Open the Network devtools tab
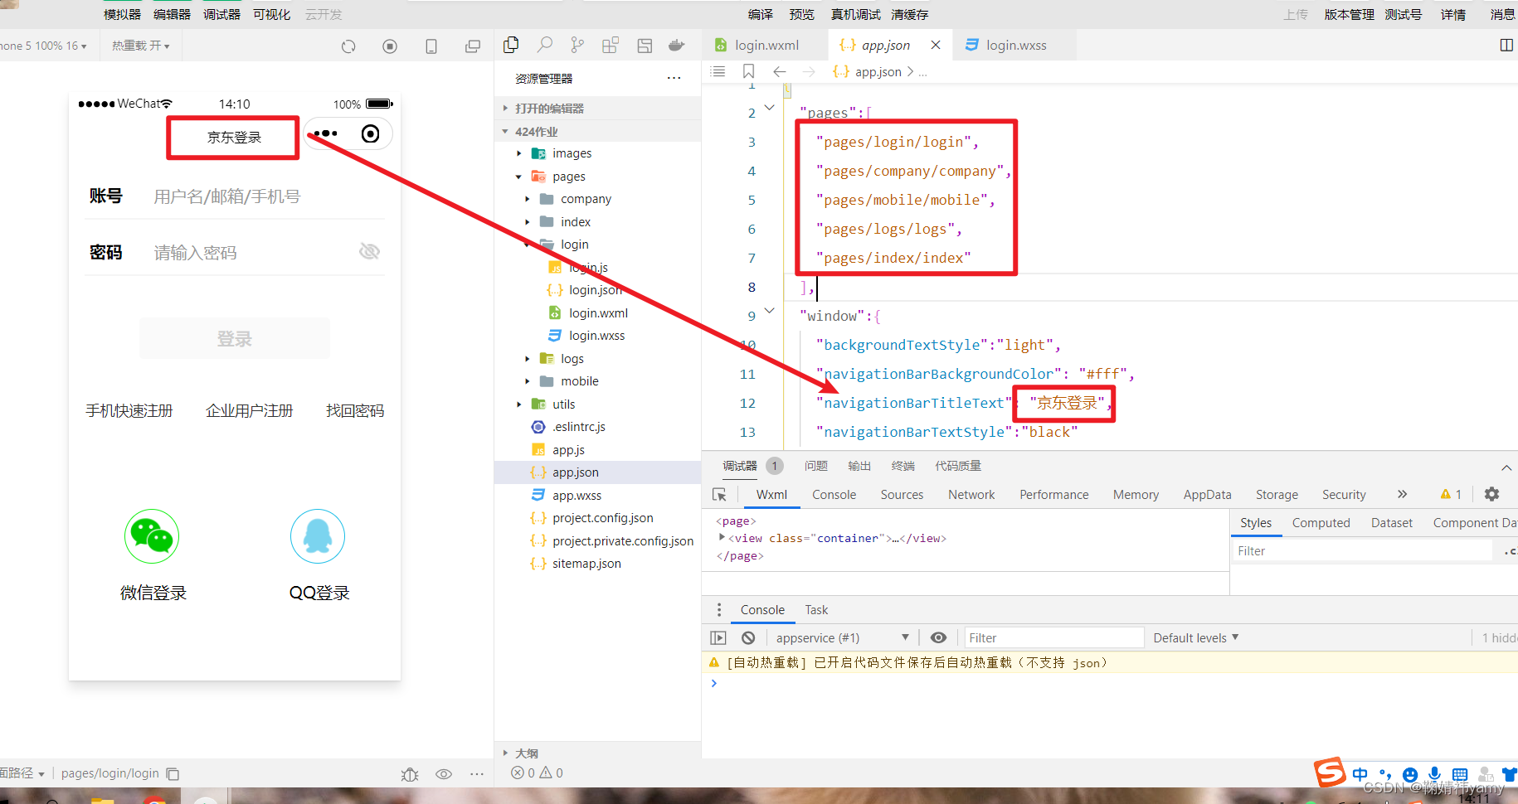 [971, 495]
